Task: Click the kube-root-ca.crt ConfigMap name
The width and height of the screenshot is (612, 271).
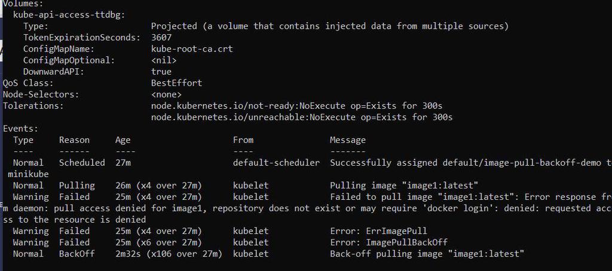Action: point(192,48)
